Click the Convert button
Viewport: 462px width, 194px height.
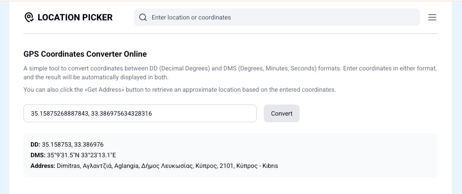tap(281, 113)
